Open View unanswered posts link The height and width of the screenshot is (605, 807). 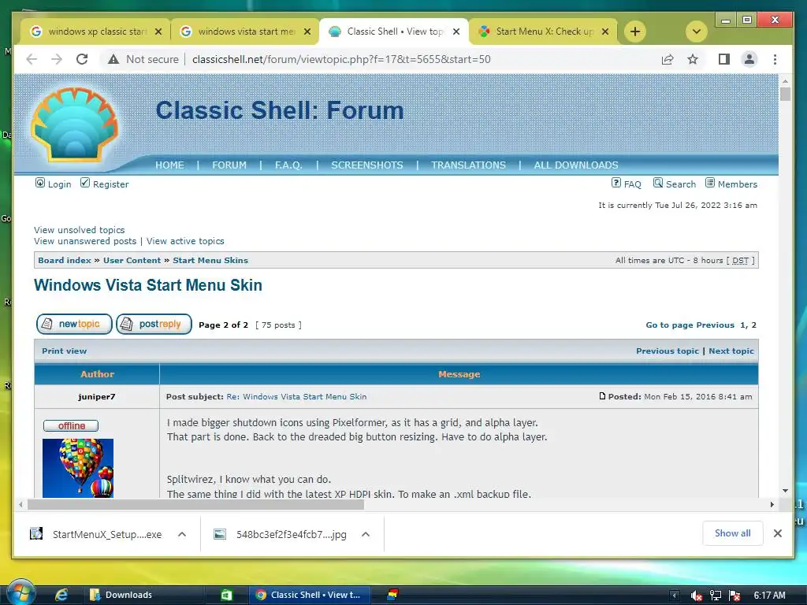[85, 241]
